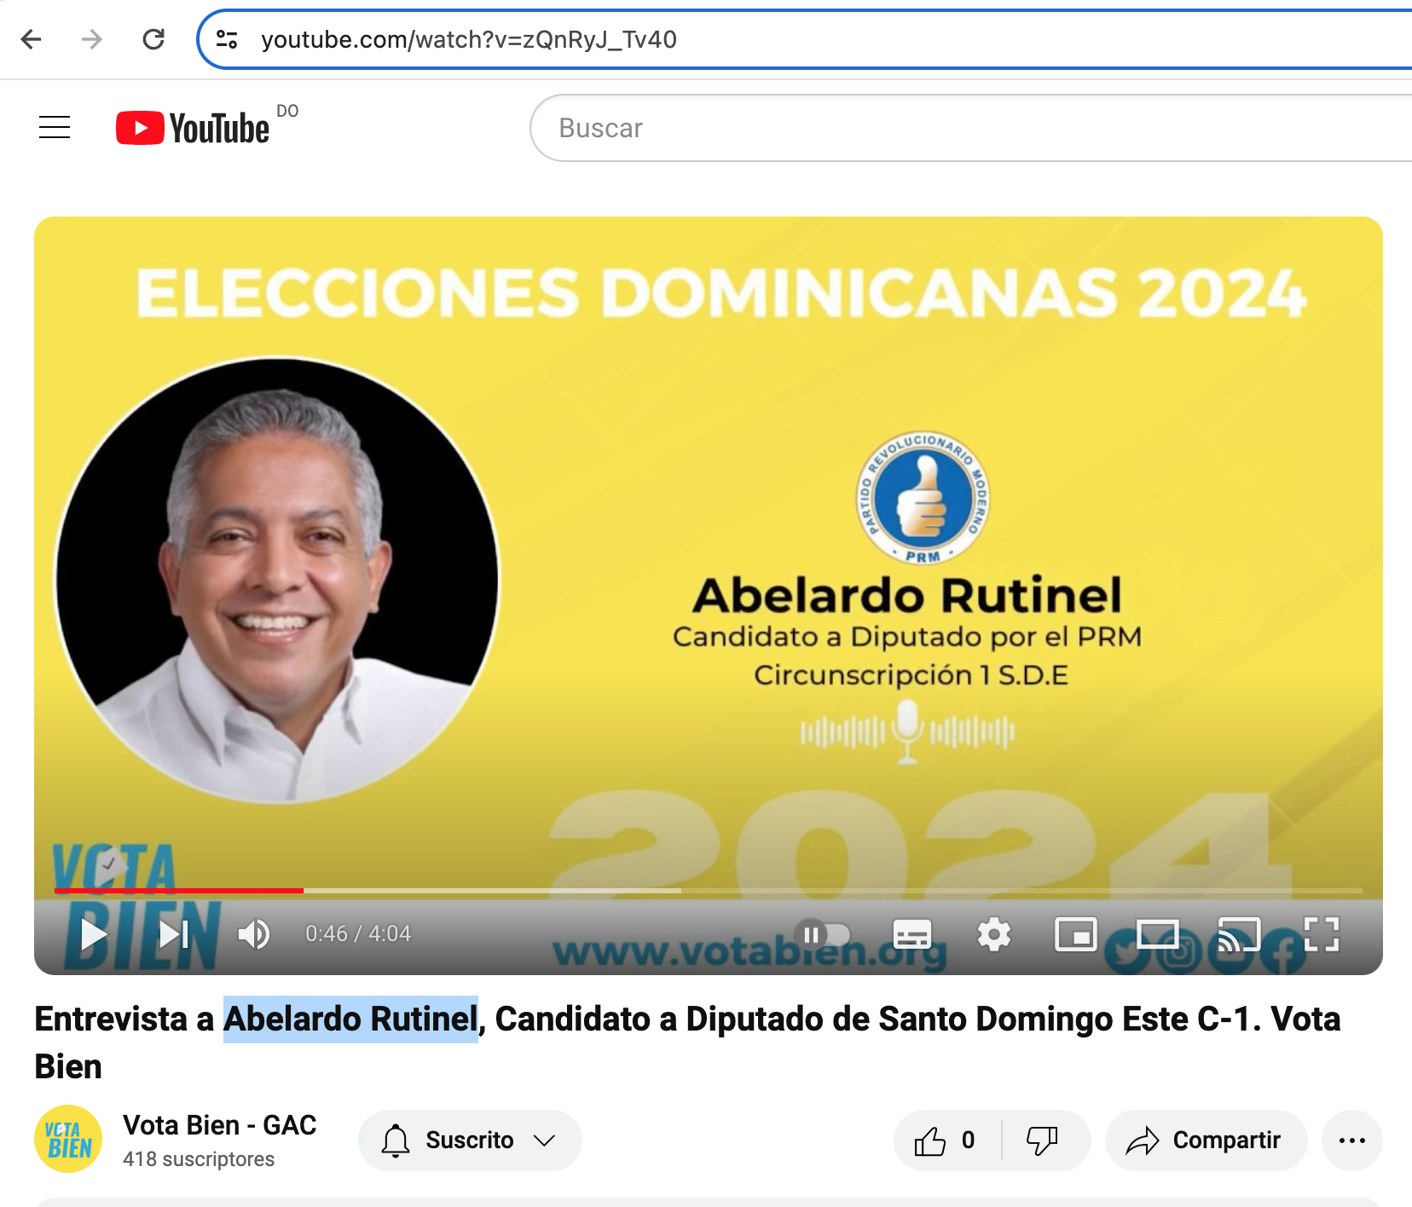The image size is (1412, 1207).
Task: Open the more actions three-dot menu
Action: pyautogui.click(x=1352, y=1141)
